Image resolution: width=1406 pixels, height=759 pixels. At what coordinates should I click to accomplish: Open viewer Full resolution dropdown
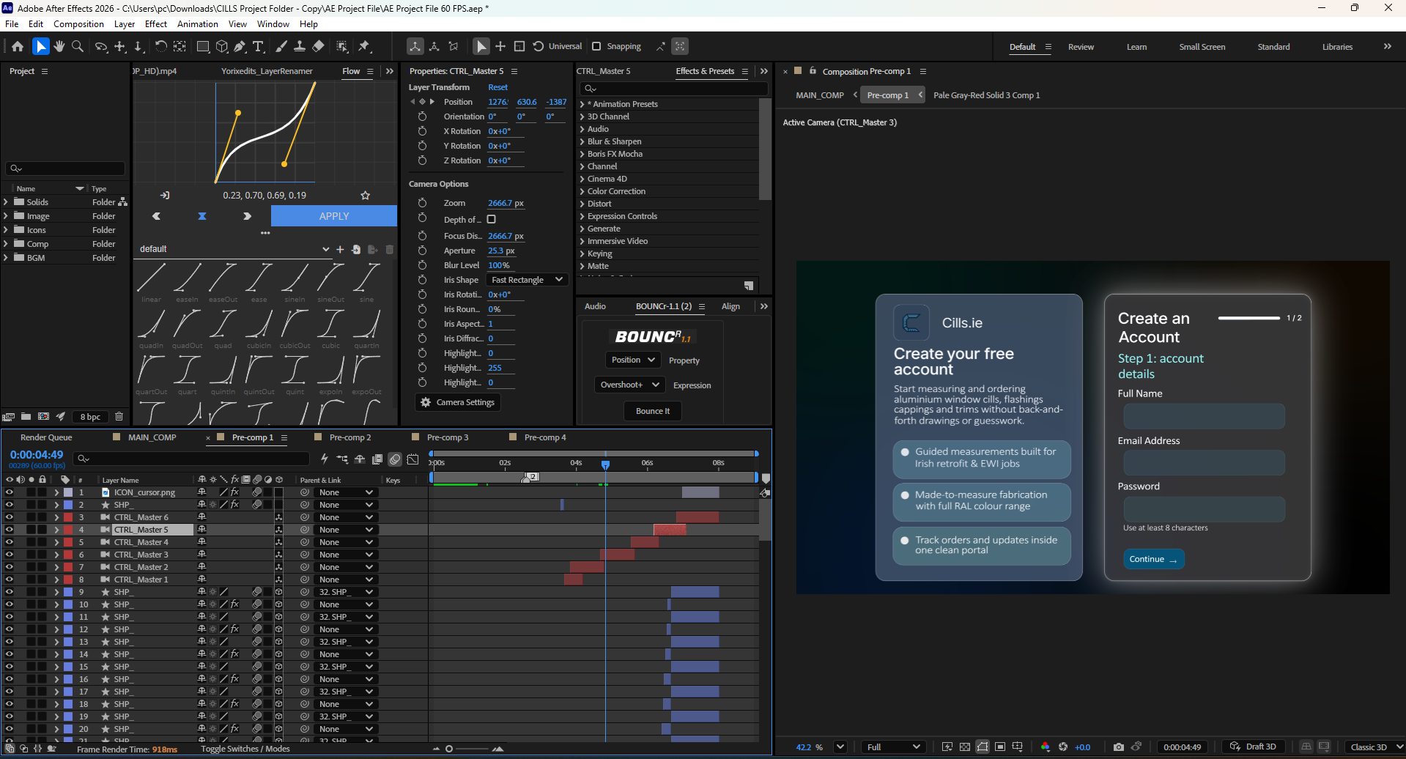pyautogui.click(x=893, y=747)
